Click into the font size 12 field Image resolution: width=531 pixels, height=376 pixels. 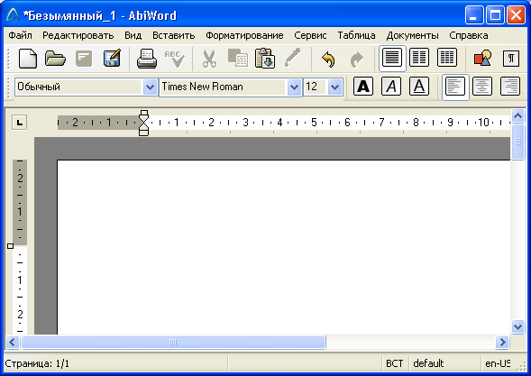pyautogui.click(x=316, y=87)
